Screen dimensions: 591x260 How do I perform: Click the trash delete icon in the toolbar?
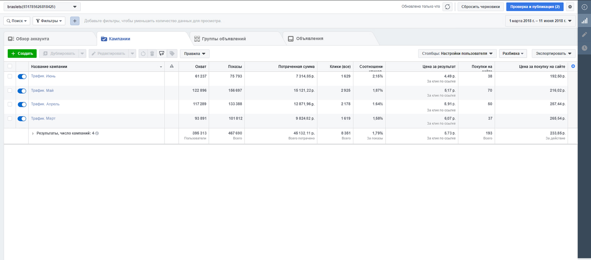(152, 53)
